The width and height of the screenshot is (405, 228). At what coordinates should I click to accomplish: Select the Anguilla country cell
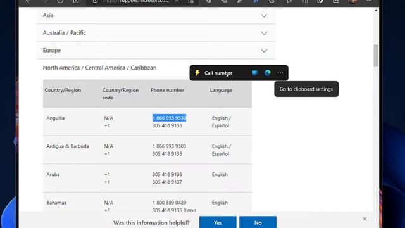point(56,118)
